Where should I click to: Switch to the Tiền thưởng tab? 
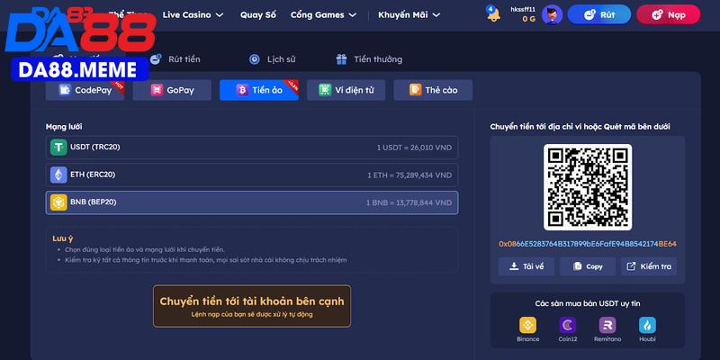click(x=369, y=59)
